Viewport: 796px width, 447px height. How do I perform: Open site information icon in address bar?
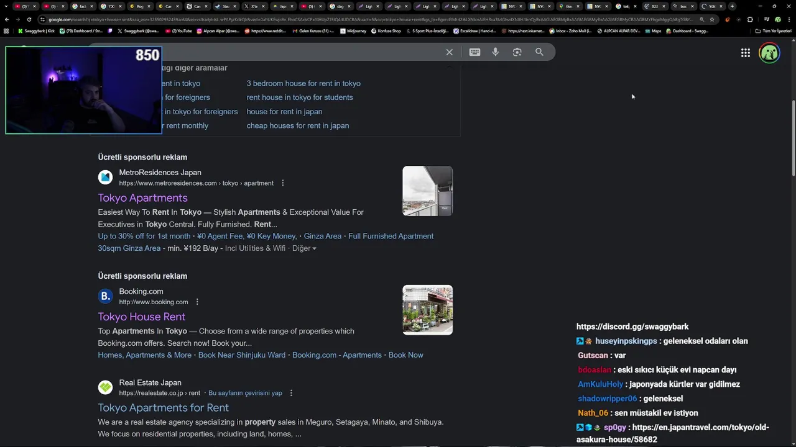pyautogui.click(x=42, y=19)
